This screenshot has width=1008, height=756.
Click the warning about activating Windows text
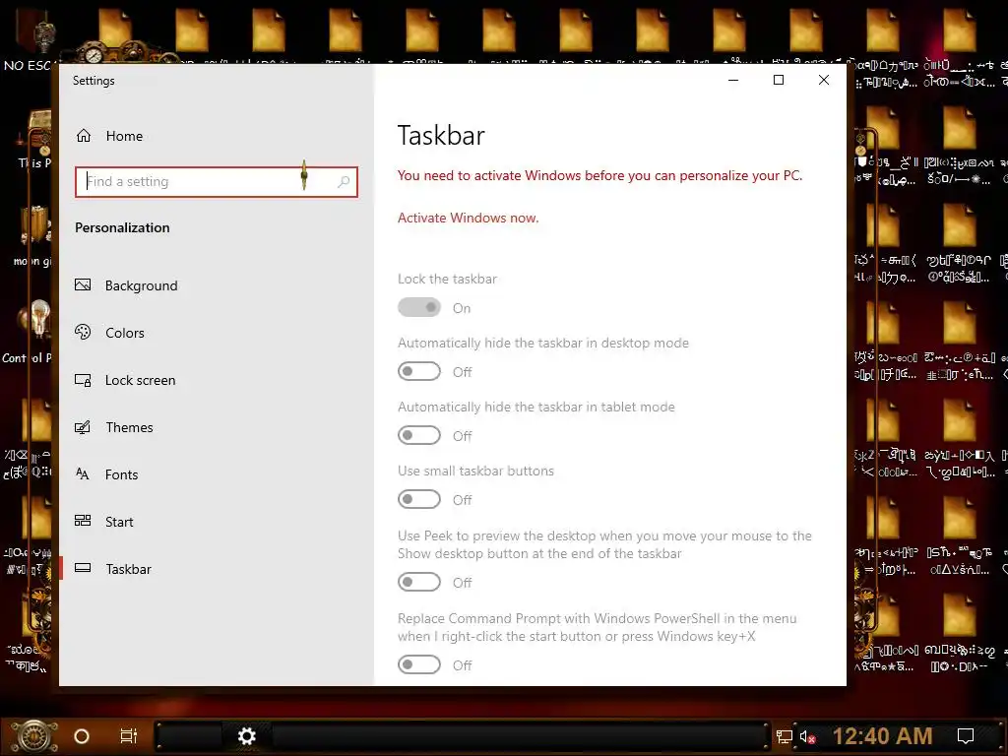[599, 175]
